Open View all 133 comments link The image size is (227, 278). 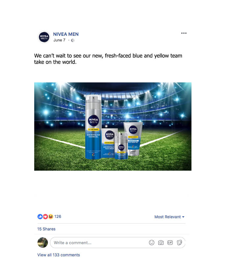coord(59,255)
